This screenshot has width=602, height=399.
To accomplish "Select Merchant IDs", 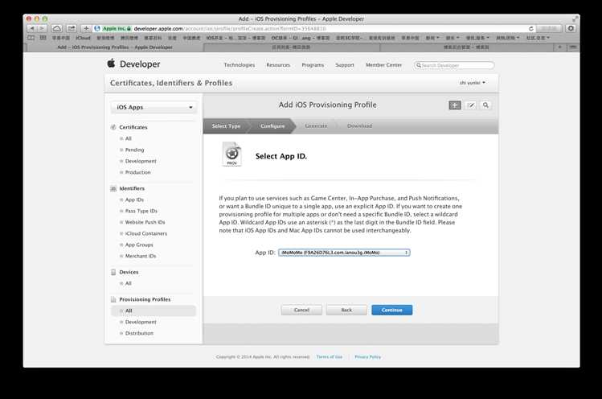I will [x=141, y=256].
